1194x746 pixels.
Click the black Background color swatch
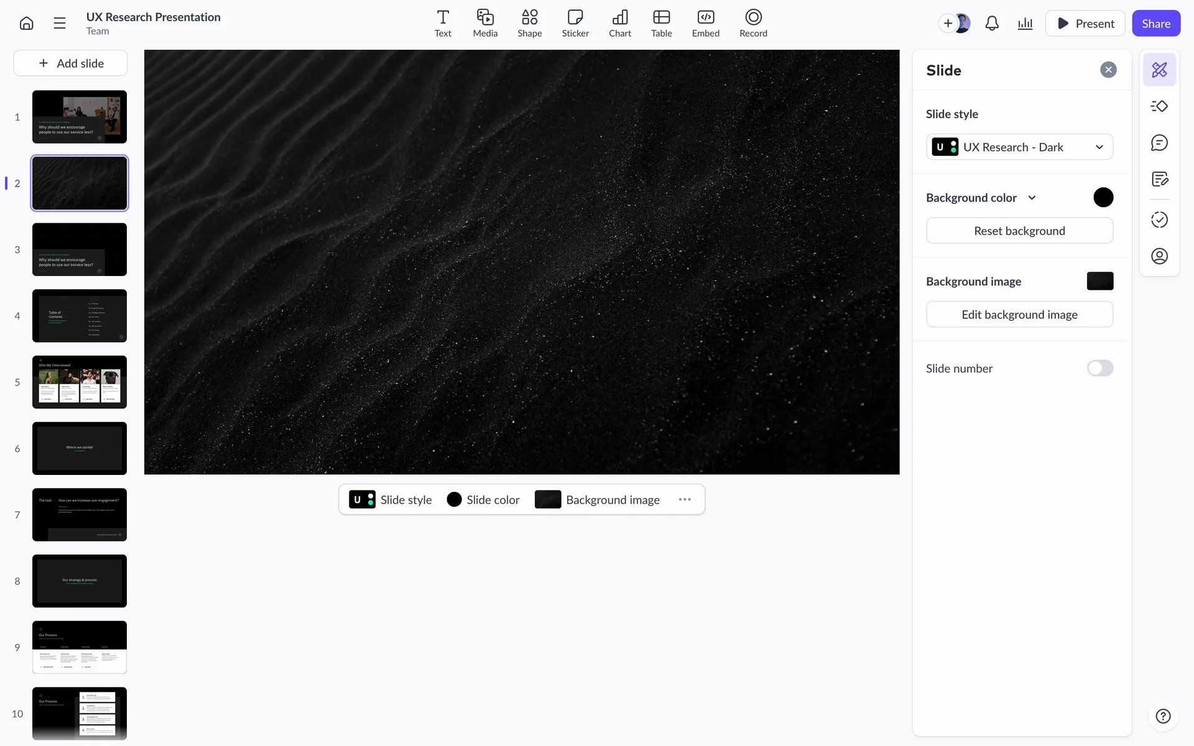1103,198
